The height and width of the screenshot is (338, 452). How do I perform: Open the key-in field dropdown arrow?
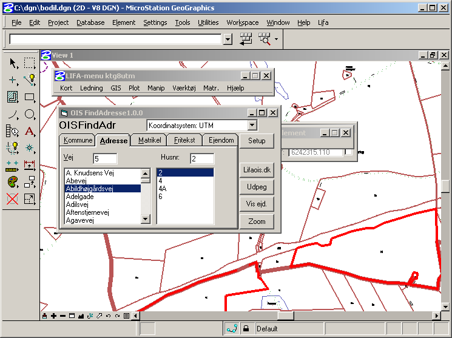point(228,39)
